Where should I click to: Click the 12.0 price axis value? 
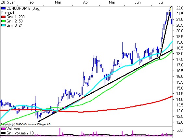click(179, 122)
